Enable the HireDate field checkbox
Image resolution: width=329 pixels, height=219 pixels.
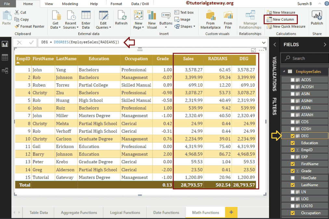click(x=293, y=178)
